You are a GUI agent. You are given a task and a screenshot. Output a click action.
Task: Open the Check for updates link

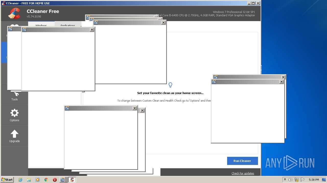point(243,173)
